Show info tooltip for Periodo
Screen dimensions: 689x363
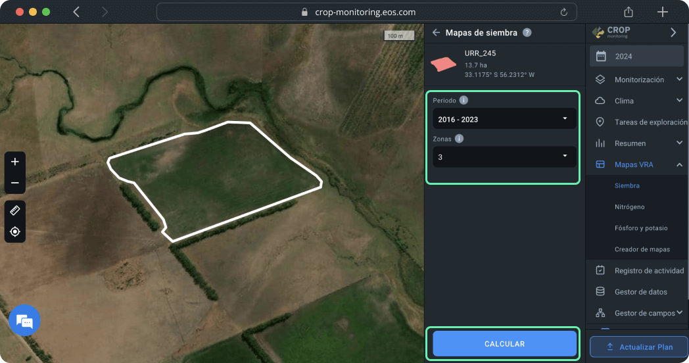coord(463,100)
